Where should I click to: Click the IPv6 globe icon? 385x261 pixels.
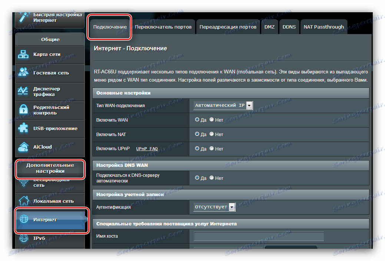pyautogui.click(x=24, y=238)
